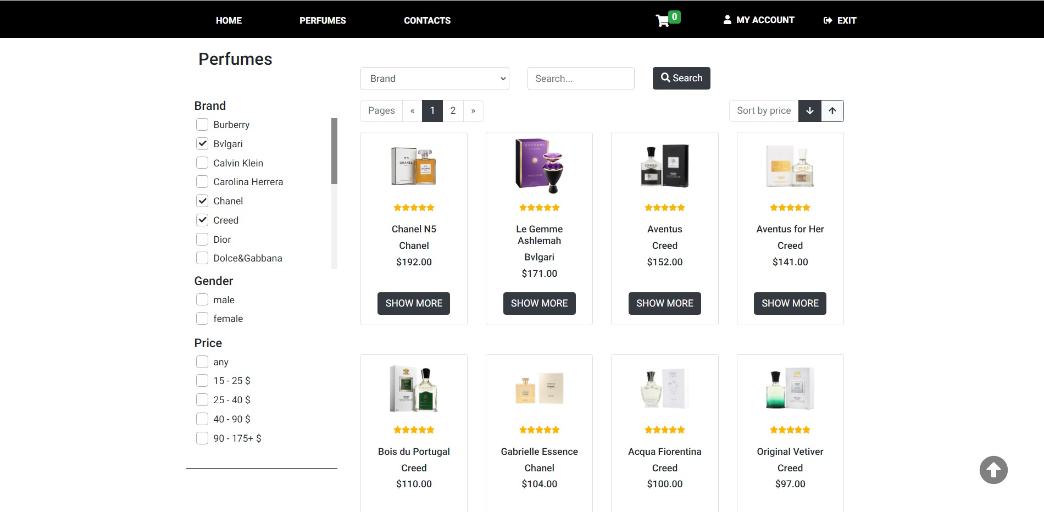Focus the Search text field
1044x512 pixels.
581,79
